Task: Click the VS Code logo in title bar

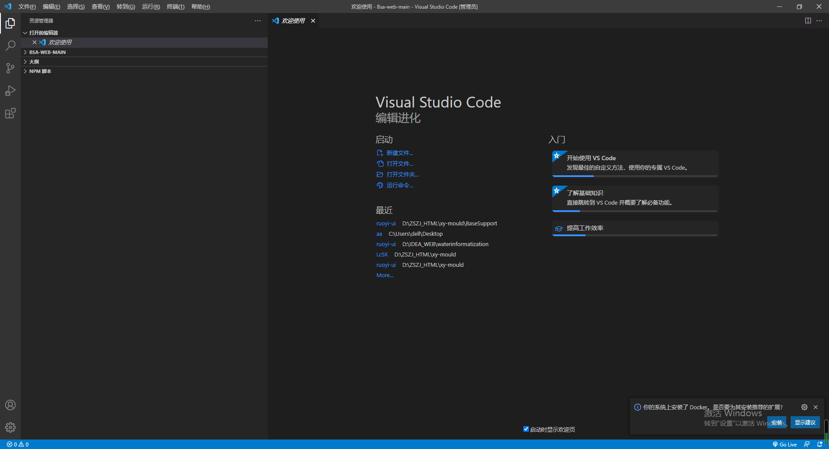Action: click(8, 6)
